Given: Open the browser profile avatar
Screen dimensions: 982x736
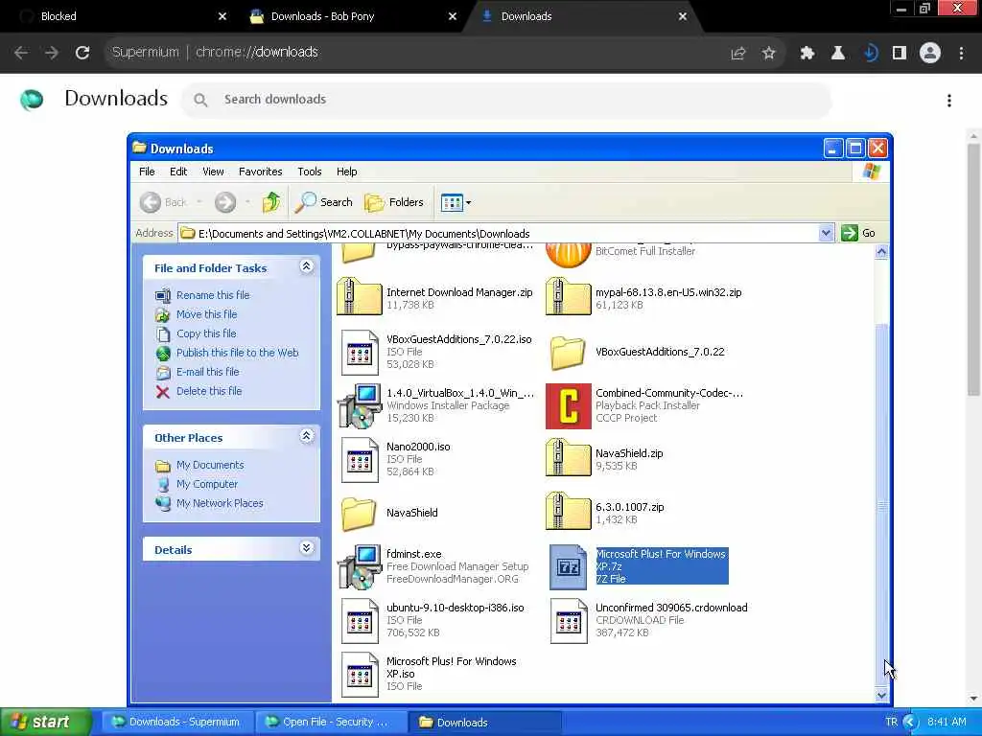Looking at the screenshot, I should click(x=930, y=54).
